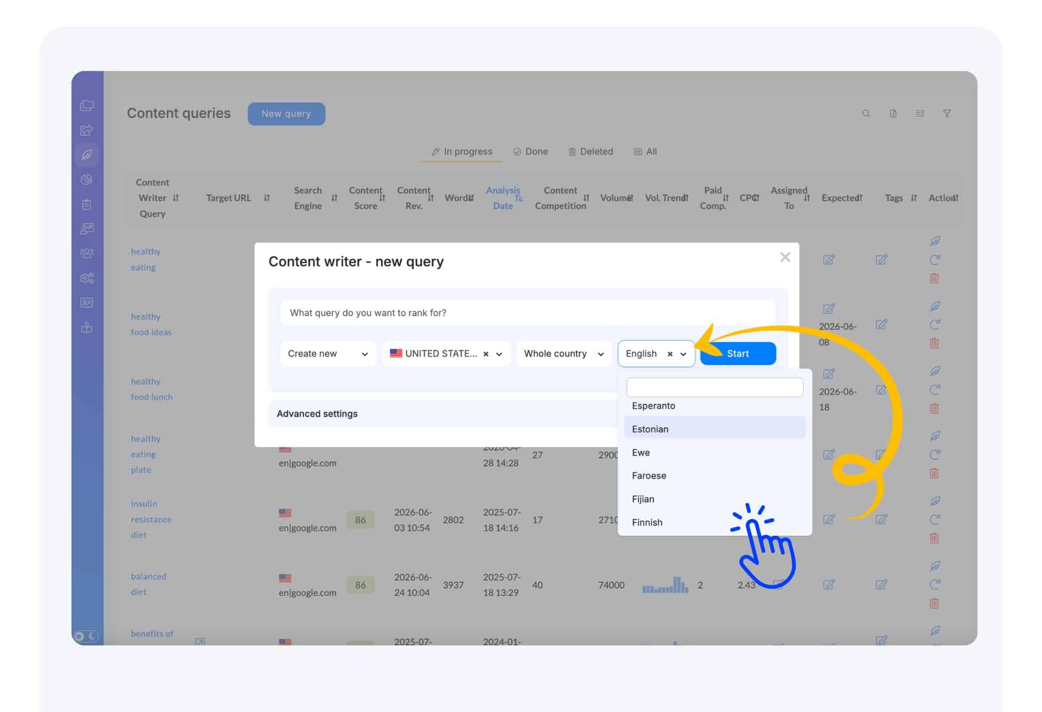Viewport: 1042px width, 712px height.
Task: Switch to the Deleted tab
Action: click(590, 152)
